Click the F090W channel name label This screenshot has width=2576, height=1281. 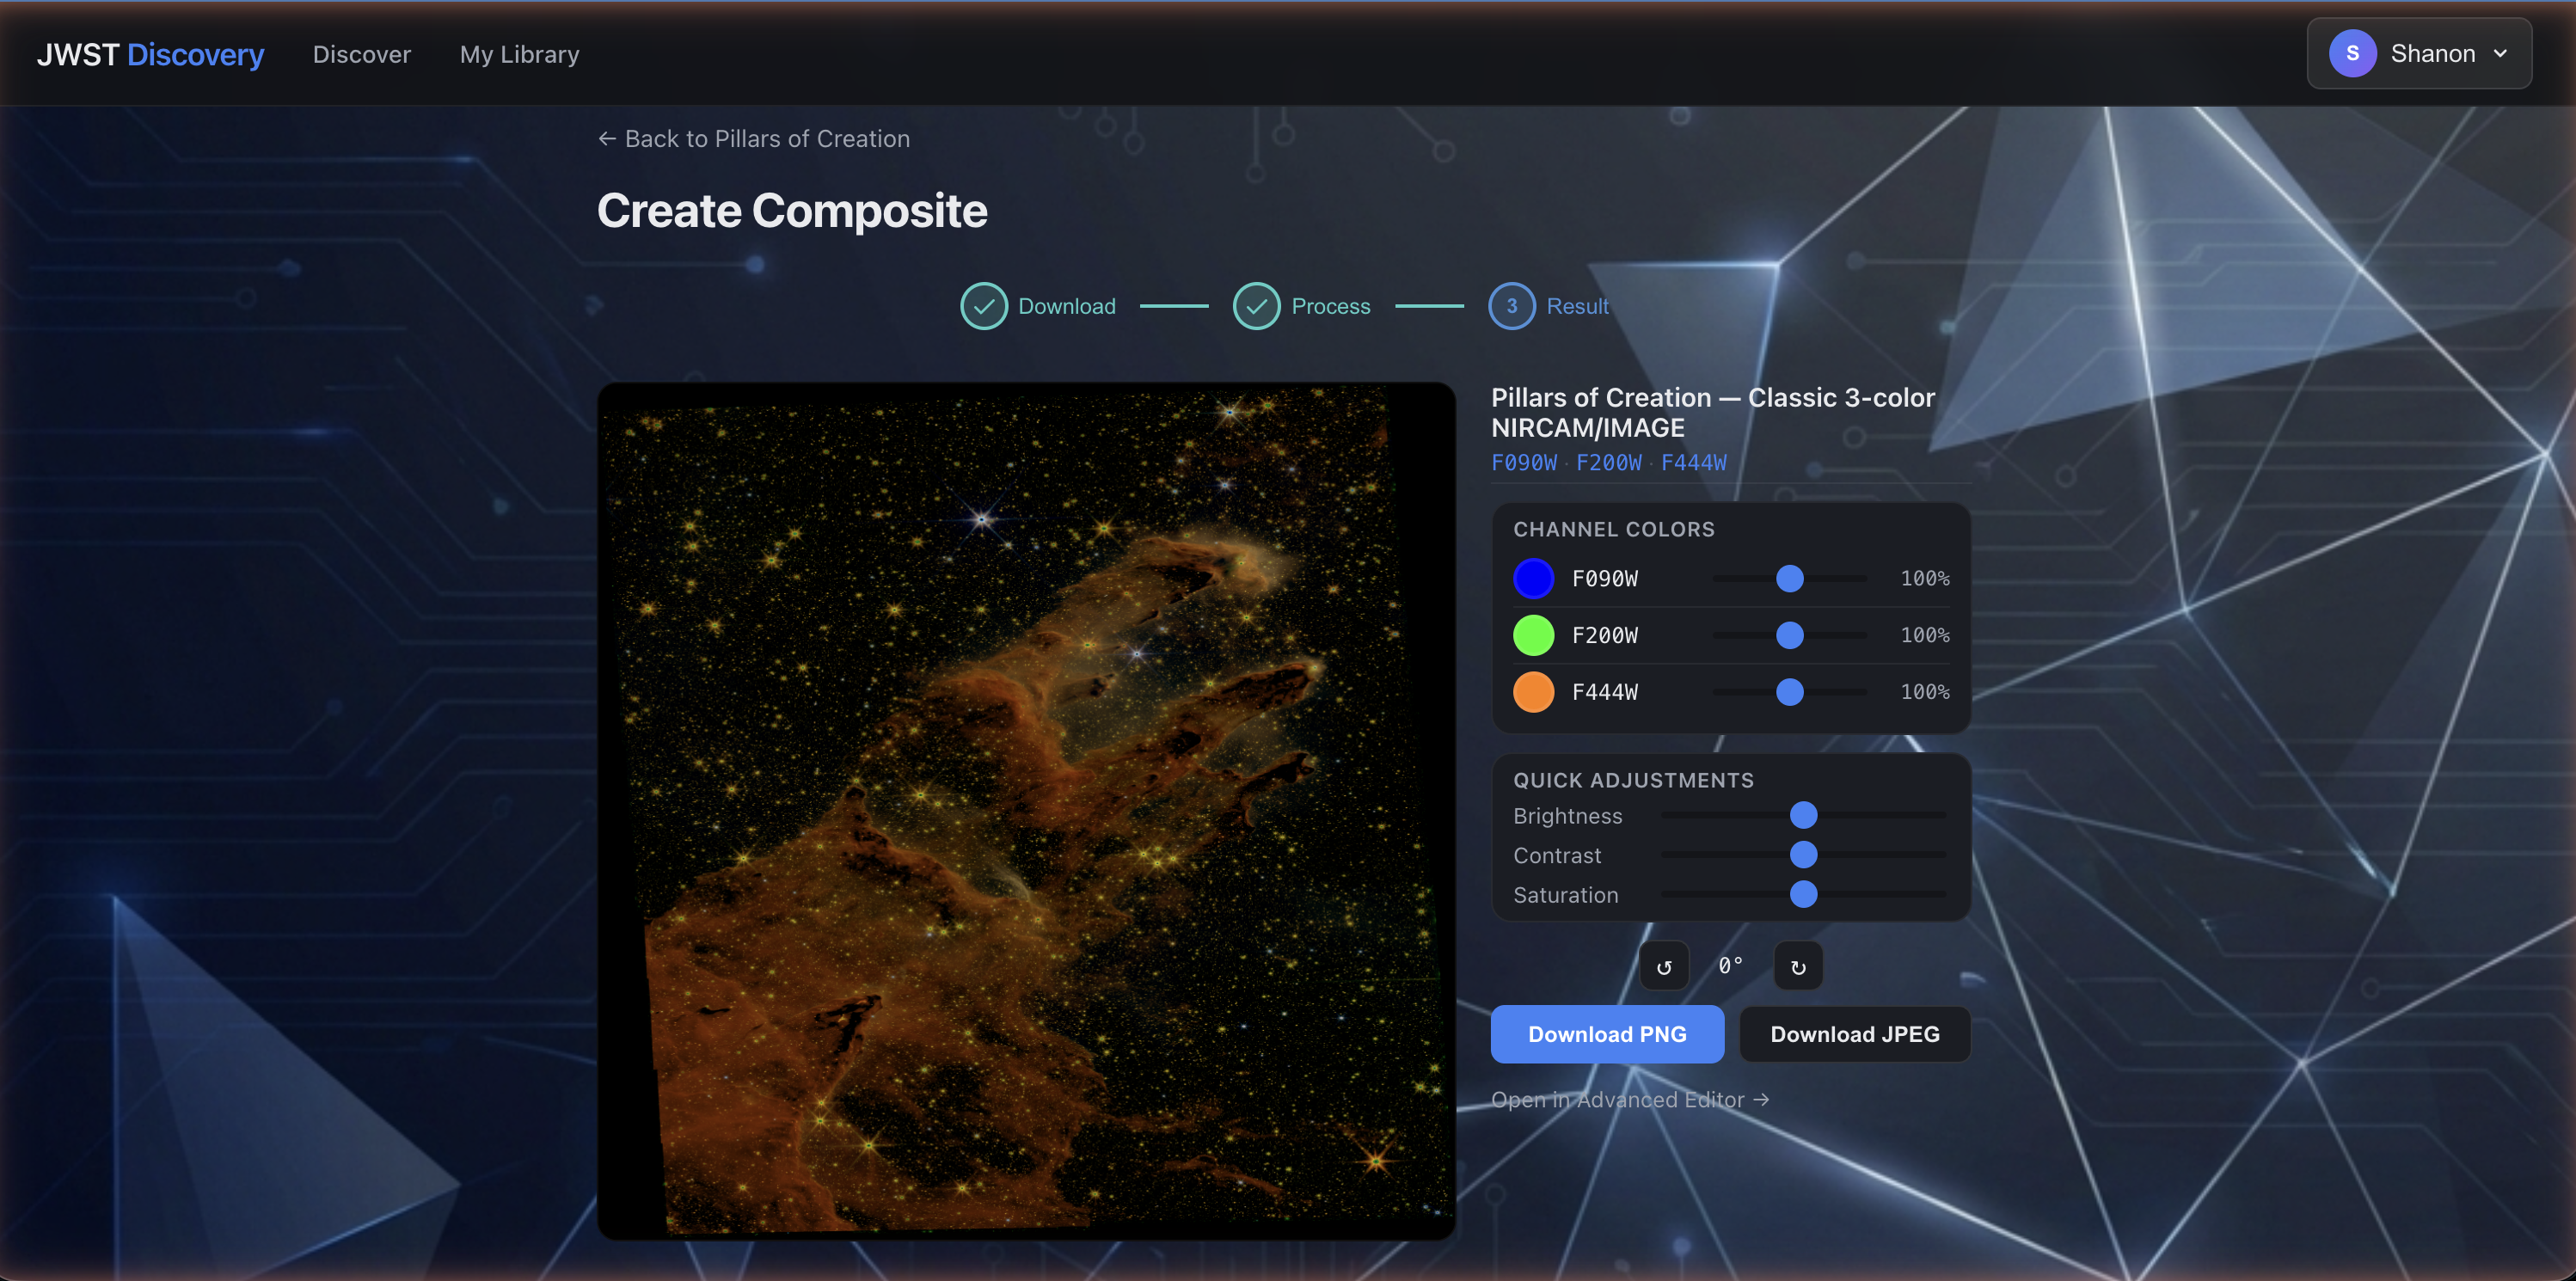(1605, 578)
